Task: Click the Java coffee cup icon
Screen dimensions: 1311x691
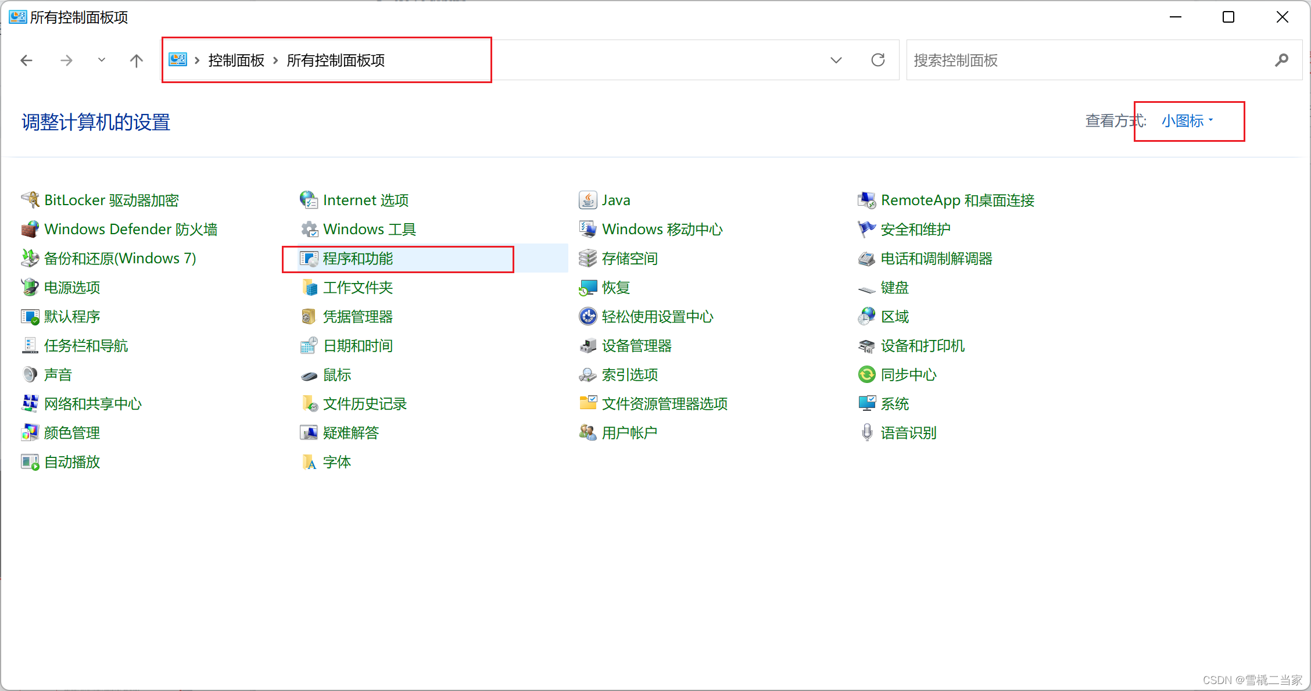Action: point(588,200)
